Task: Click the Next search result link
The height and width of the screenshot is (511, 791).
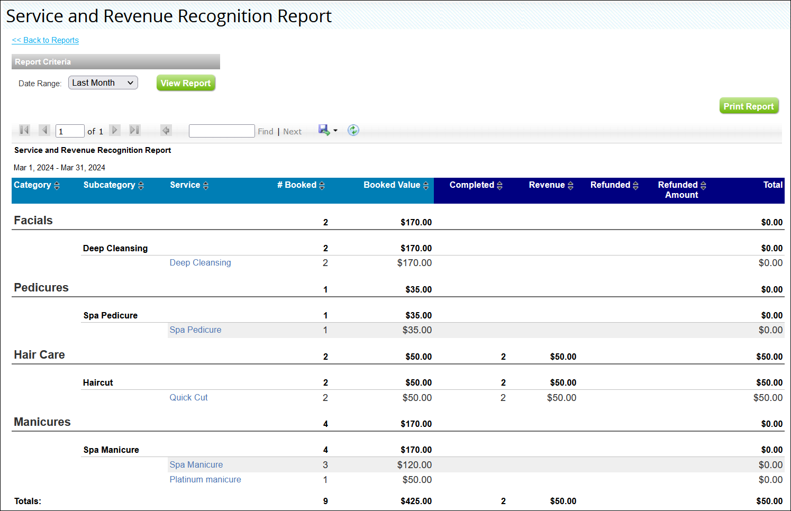Action: point(292,132)
